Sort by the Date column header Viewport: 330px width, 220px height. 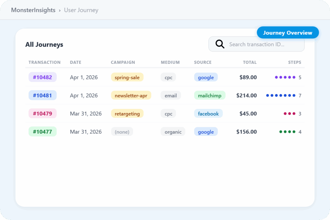75,62
